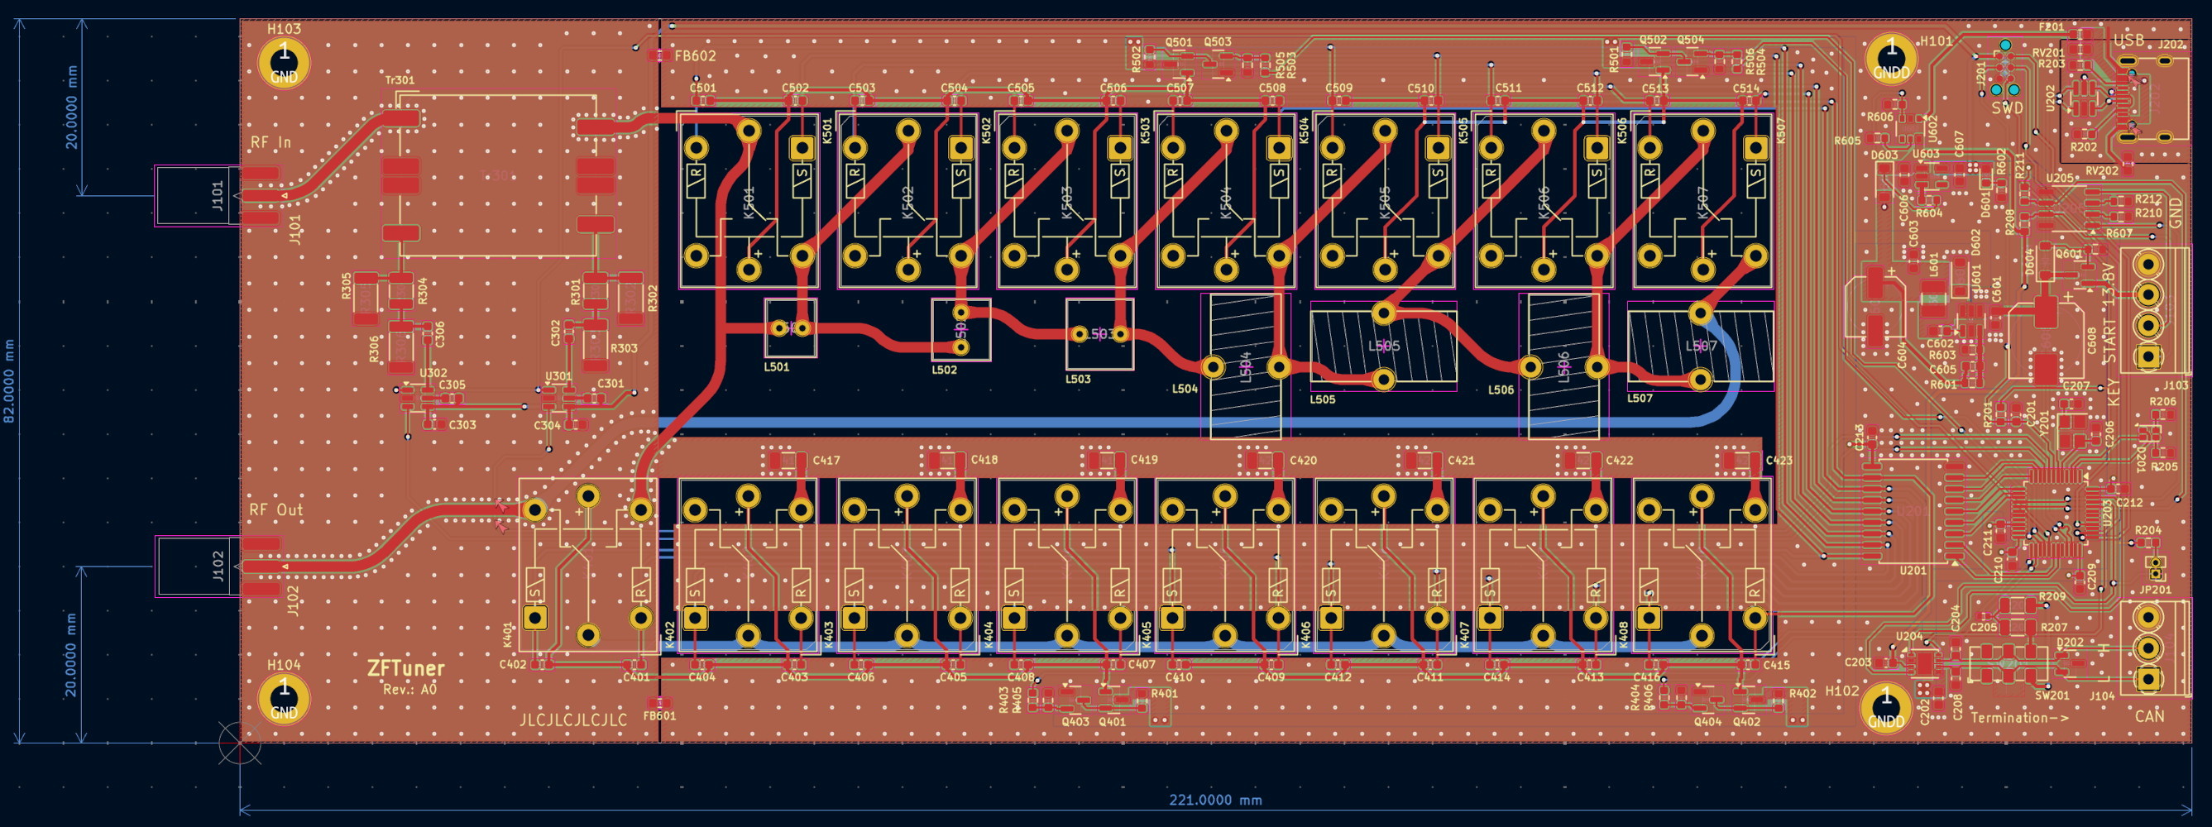Select the U201 IC reference label
Viewport: 2212px width, 827px height.
(1913, 571)
